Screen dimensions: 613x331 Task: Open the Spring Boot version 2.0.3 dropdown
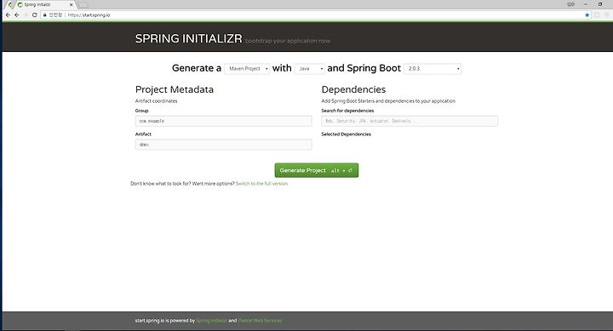click(x=433, y=68)
